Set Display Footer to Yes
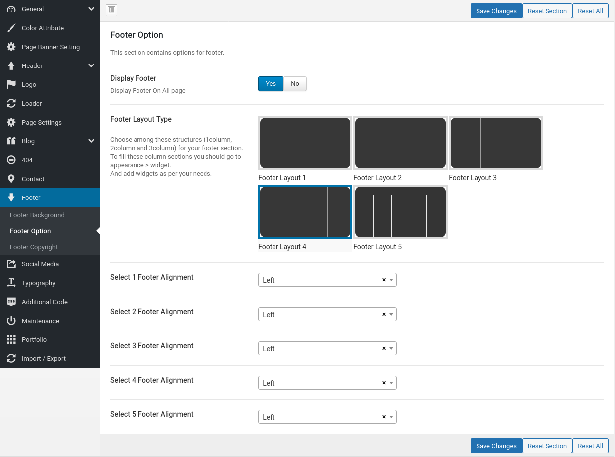 pyautogui.click(x=271, y=84)
